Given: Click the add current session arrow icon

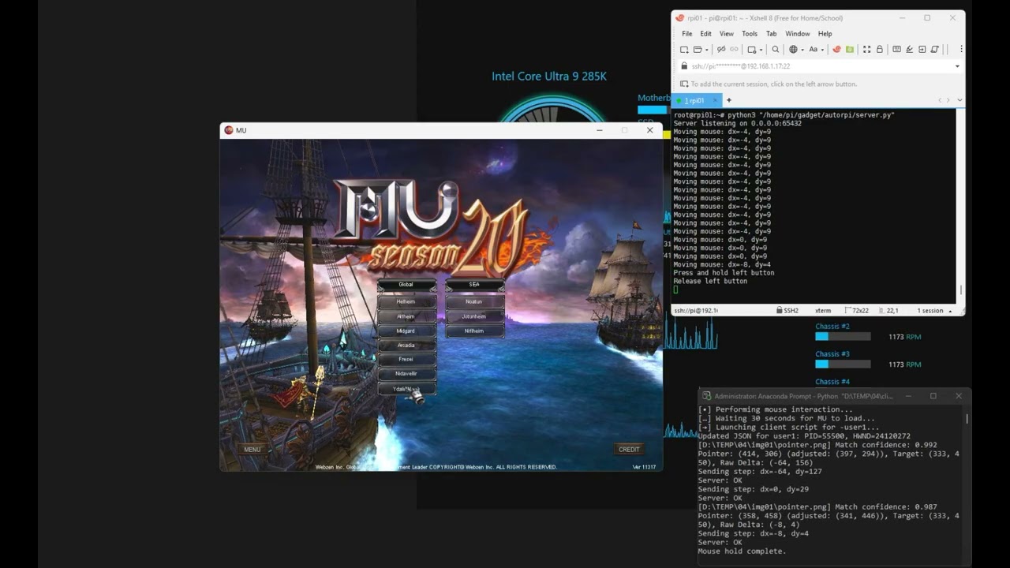Looking at the screenshot, I should pyautogui.click(x=684, y=84).
